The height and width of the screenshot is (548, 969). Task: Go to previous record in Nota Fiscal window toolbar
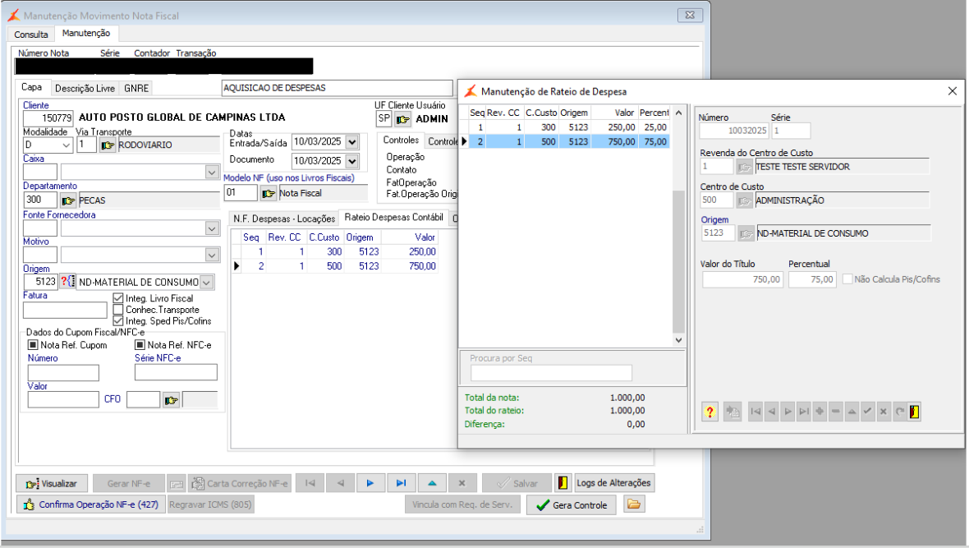(x=341, y=483)
